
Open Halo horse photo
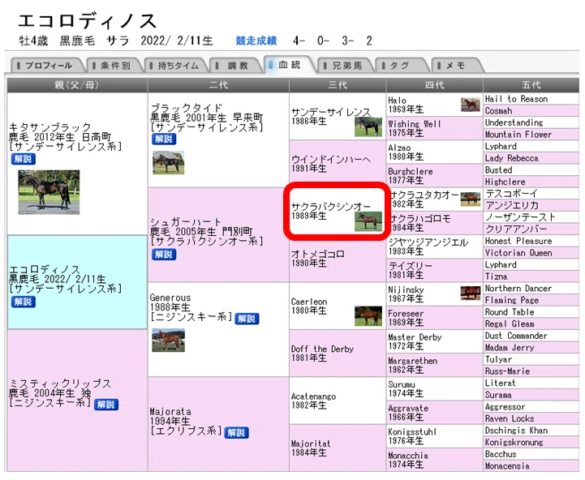[x=471, y=105]
